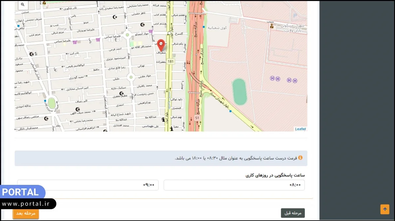Click the start time field showing ۰۸:۰۰
Image resolution: width=395 pixels, height=221 pixels.
(234, 185)
